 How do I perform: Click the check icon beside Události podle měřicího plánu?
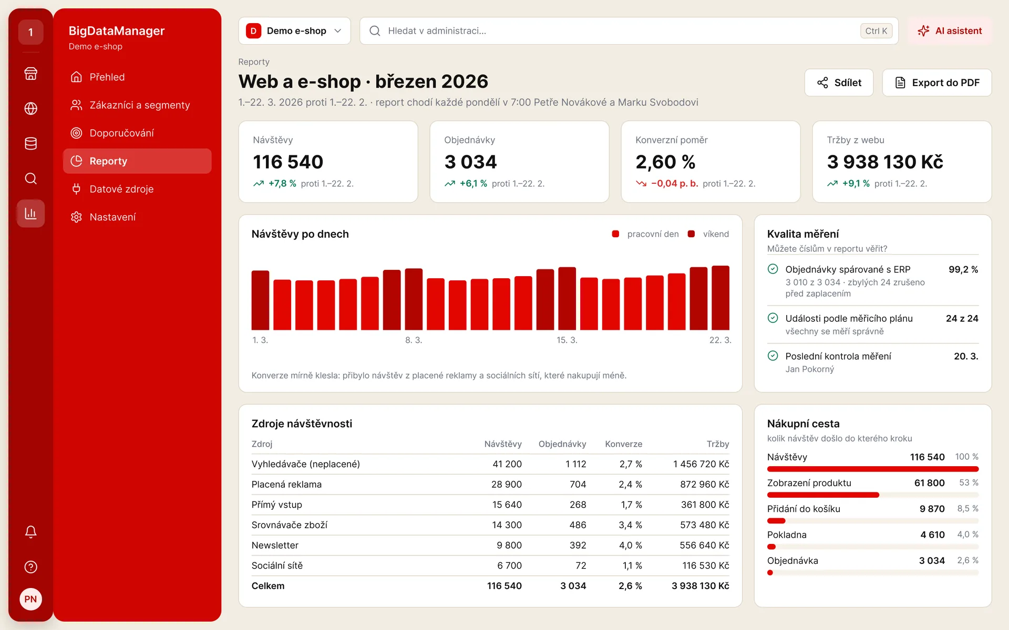coord(773,318)
